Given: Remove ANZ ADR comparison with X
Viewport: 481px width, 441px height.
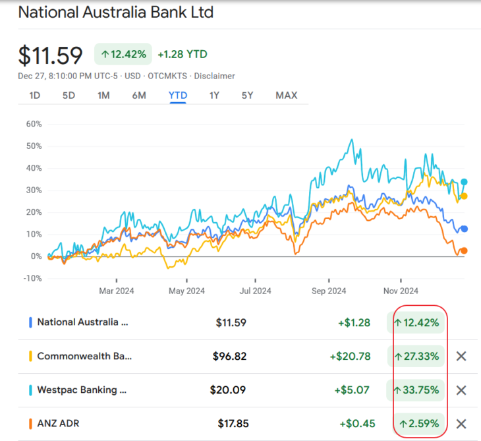Looking at the screenshot, I should click(461, 424).
